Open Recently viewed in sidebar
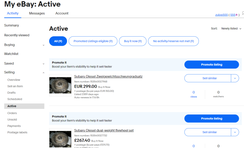The image size is (244, 148). pos(17,35)
